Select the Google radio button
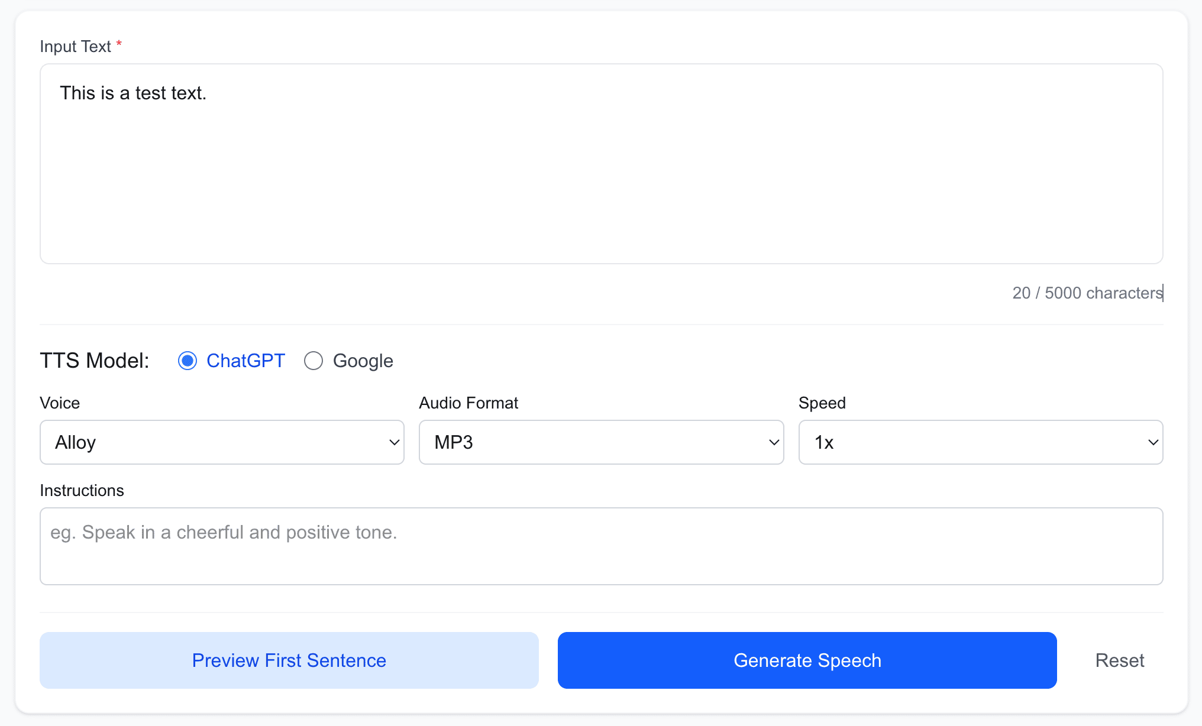This screenshot has height=726, width=1202. (x=314, y=361)
